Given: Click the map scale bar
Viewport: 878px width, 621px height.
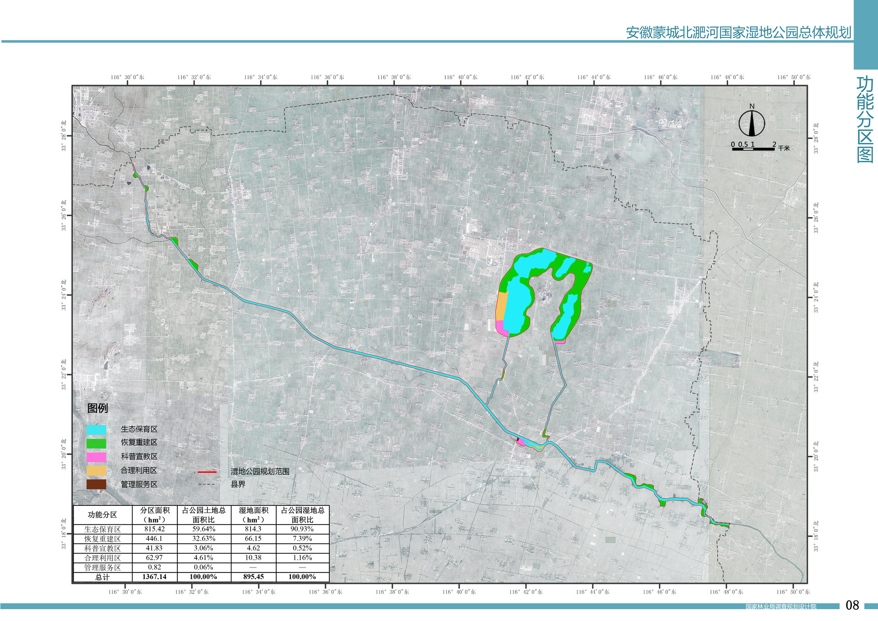Looking at the screenshot, I should point(753,149).
